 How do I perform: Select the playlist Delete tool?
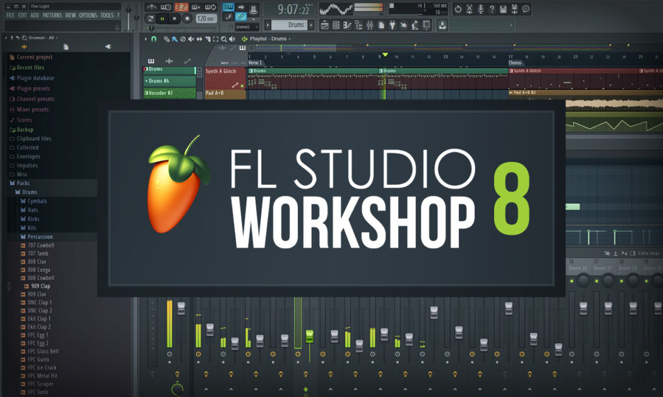183,39
